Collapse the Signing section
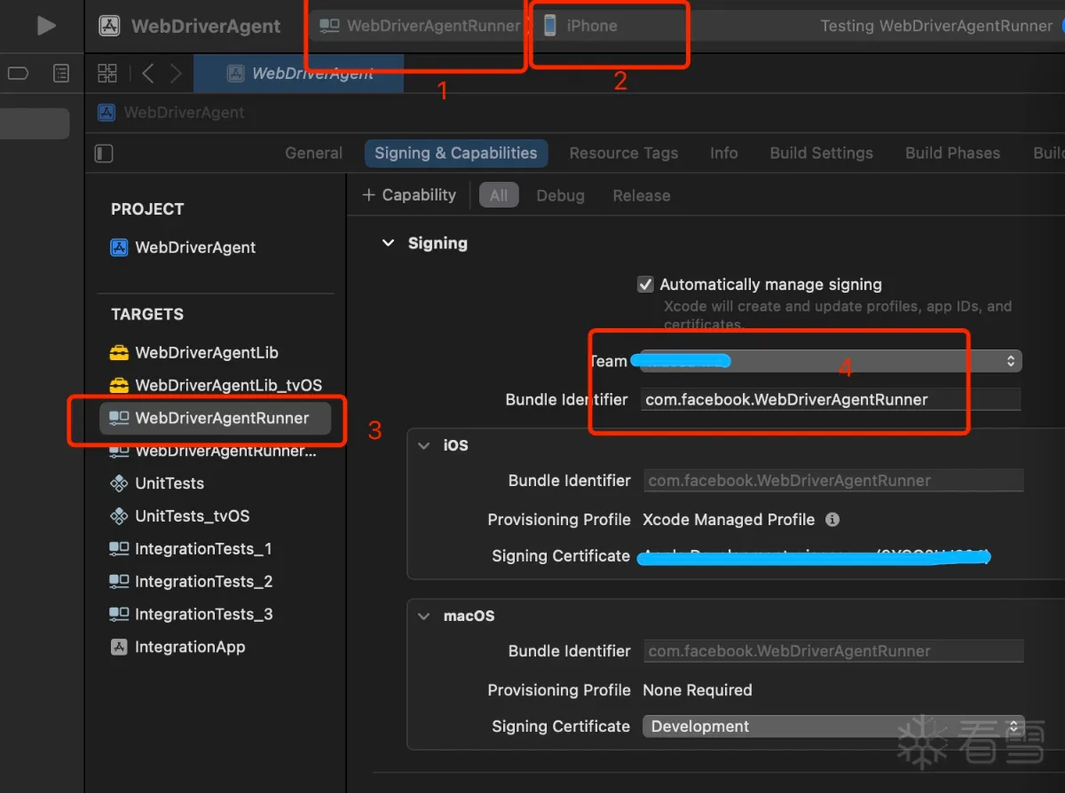This screenshot has width=1065, height=793. (388, 243)
